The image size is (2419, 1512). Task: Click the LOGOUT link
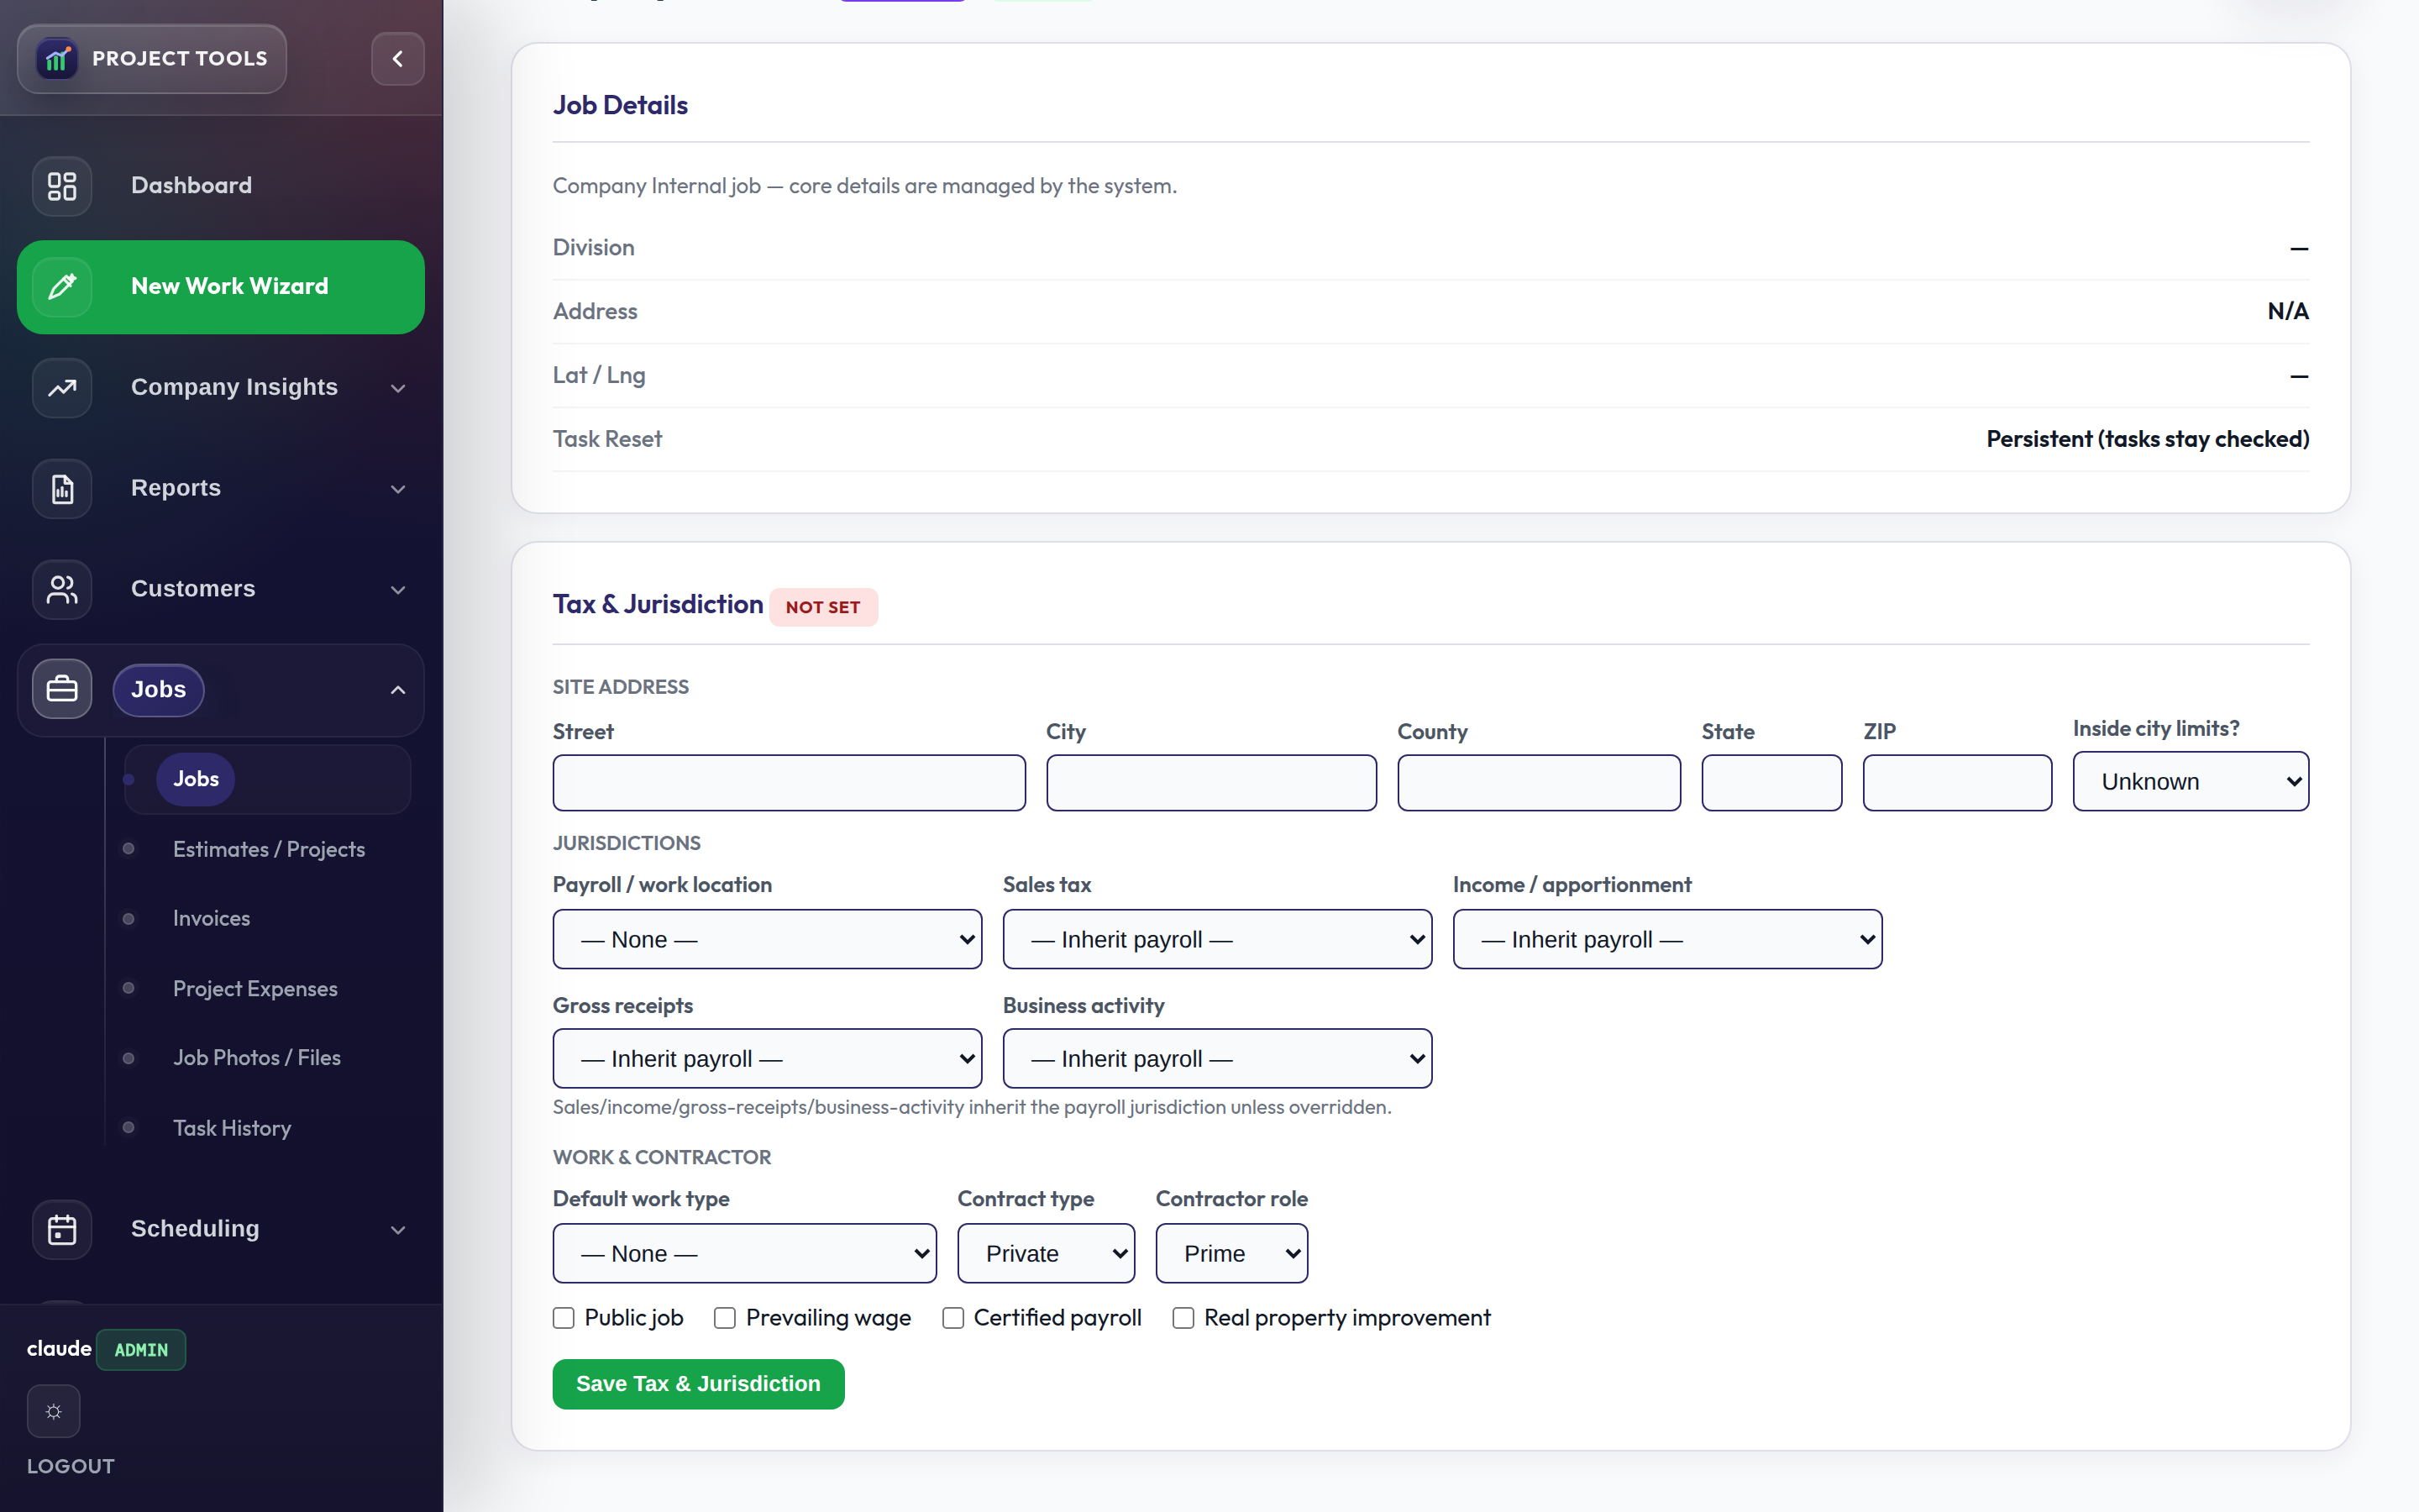(71, 1466)
